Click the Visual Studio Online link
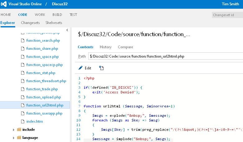 [x=25, y=4]
